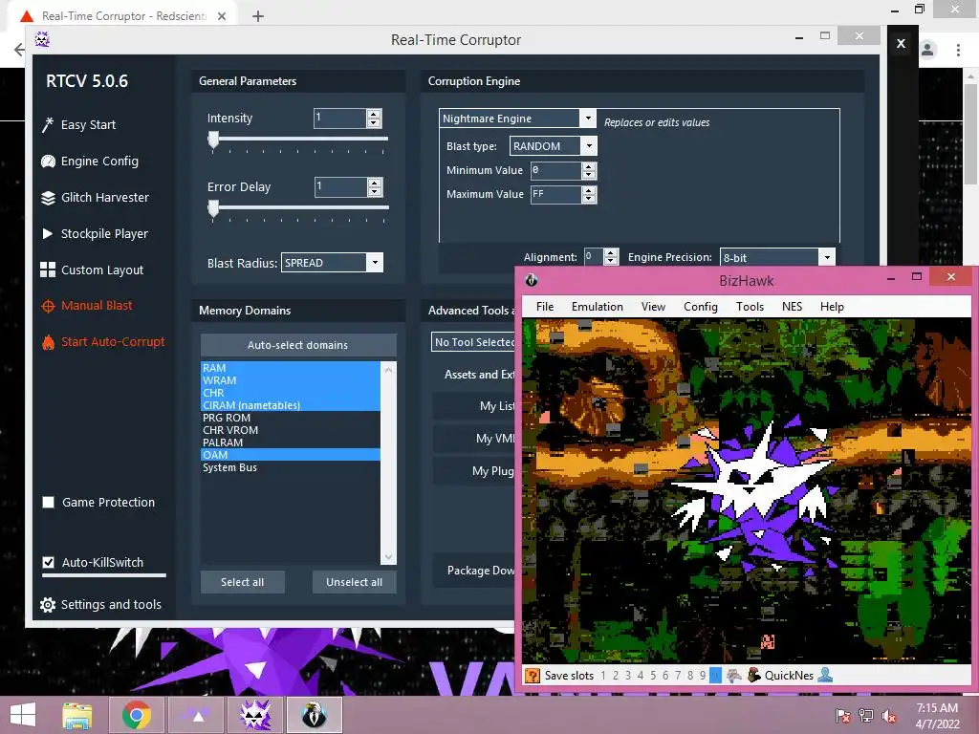This screenshot has height=734, width=979.
Task: Click the RTCV logo in the Corruptor title bar
Action: tap(42, 39)
